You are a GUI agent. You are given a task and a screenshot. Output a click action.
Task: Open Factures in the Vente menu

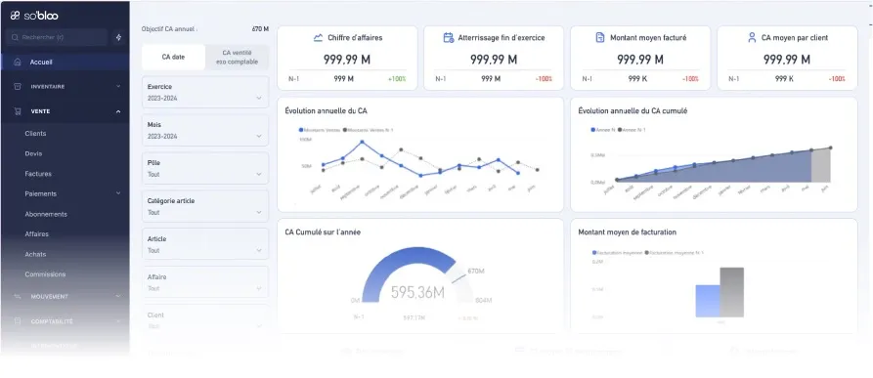(38, 174)
